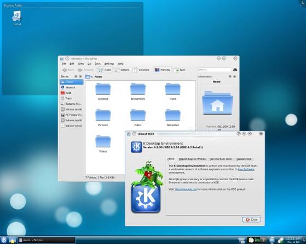This screenshot has height=244, width=306.
Task: Open the Help menu in Dolphin
Action: click(x=120, y=64)
